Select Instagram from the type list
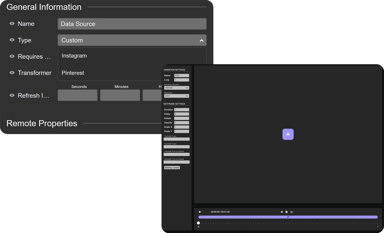The image size is (384, 233). [74, 55]
